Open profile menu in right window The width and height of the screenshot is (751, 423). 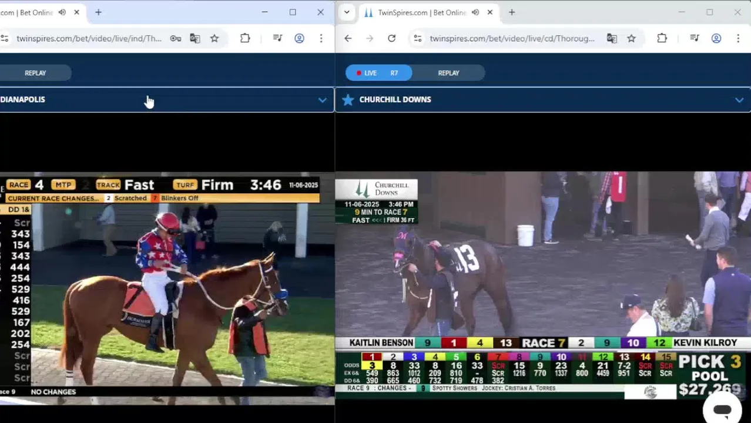click(716, 38)
